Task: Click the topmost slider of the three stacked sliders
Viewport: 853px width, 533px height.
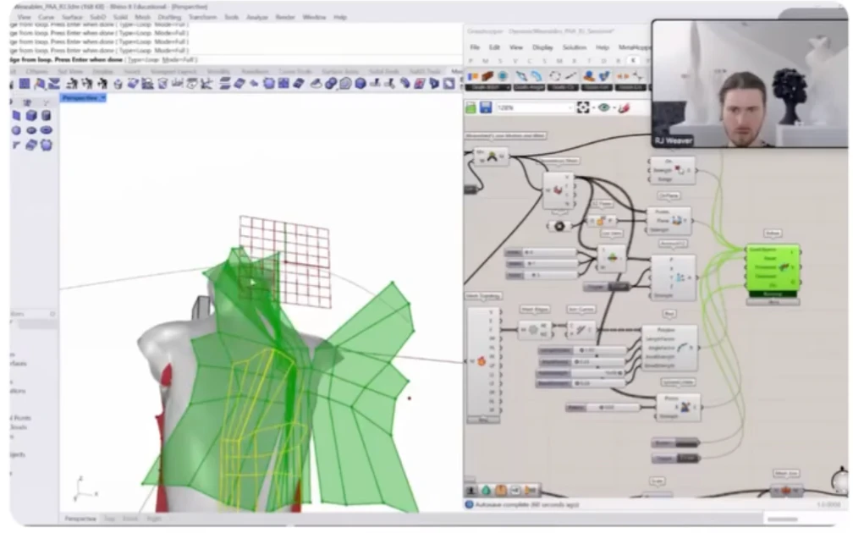Action: [541, 252]
